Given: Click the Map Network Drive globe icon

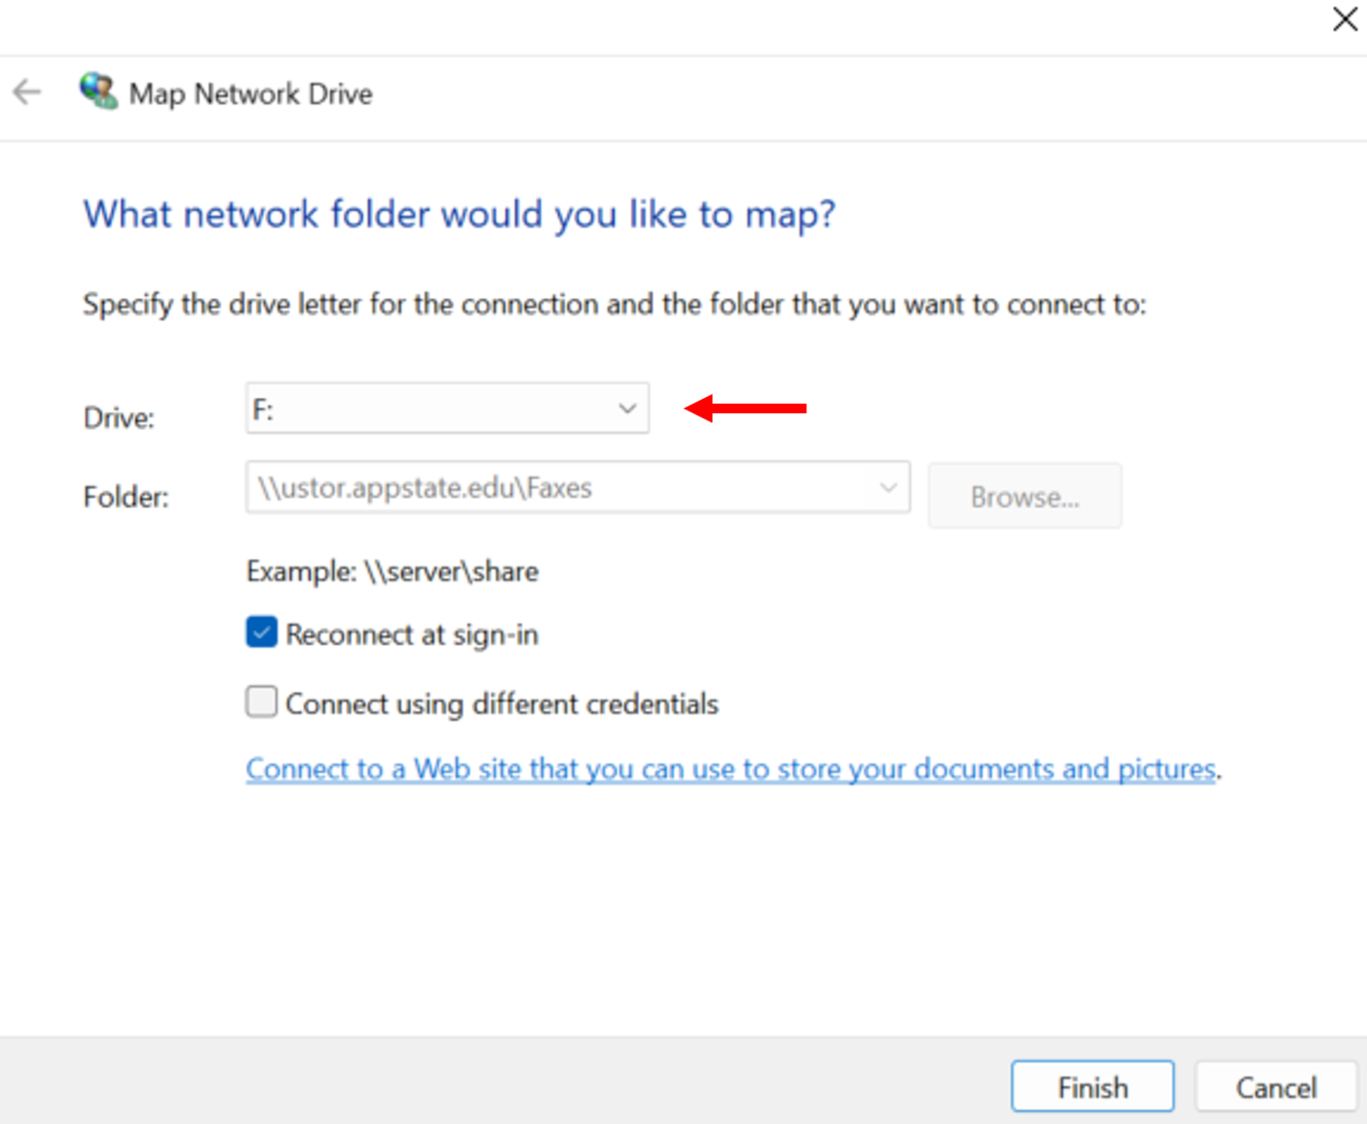Looking at the screenshot, I should pyautogui.click(x=98, y=91).
